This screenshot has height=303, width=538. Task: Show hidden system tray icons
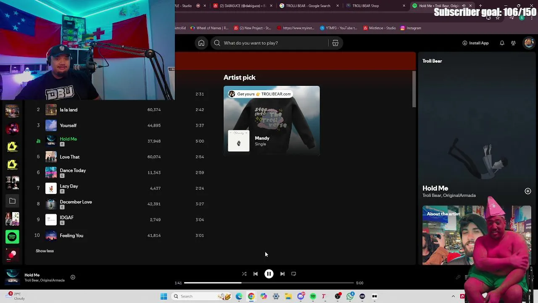[453, 296]
